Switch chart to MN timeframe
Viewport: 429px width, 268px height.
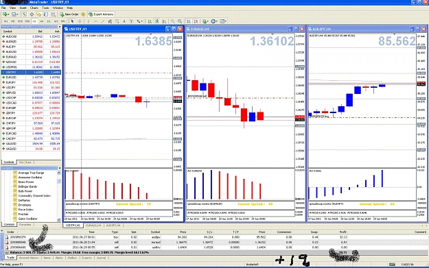coord(63,21)
